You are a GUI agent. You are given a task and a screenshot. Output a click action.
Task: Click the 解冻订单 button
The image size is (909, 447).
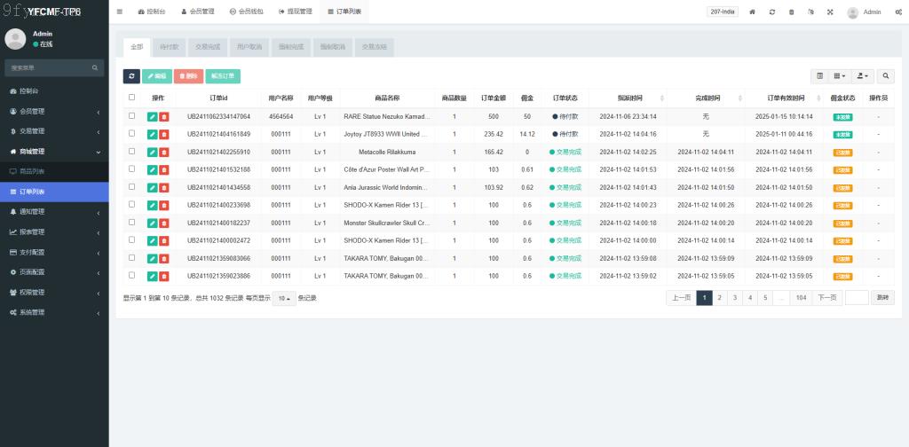223,76
